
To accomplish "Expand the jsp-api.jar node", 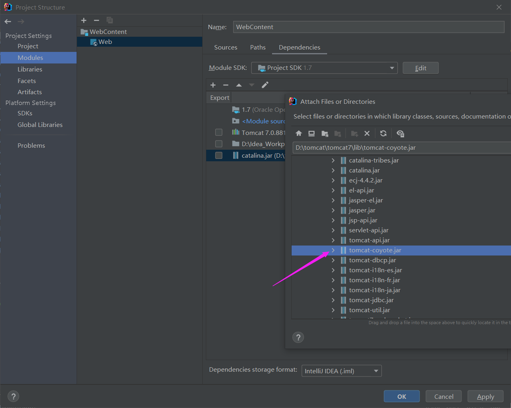I will [x=333, y=220].
